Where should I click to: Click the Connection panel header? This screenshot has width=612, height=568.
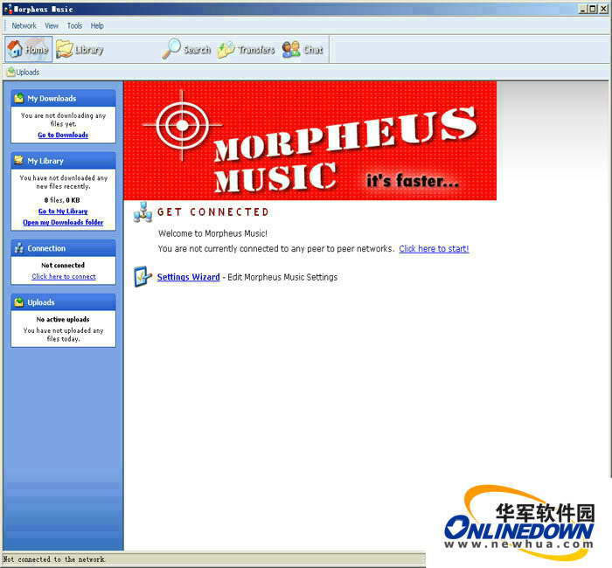pyautogui.click(x=63, y=248)
